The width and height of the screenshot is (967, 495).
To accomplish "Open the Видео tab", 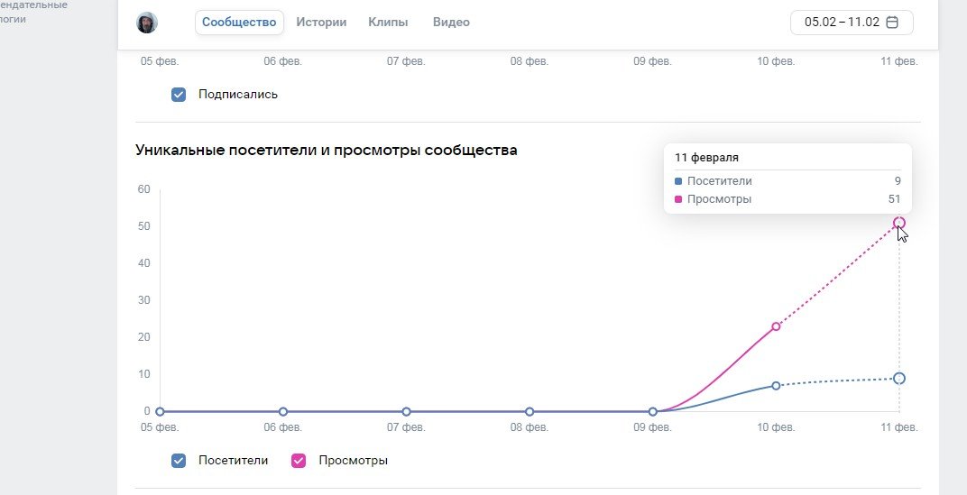I will 451,23.
